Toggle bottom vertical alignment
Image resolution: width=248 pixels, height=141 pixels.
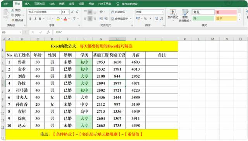pyautogui.click(x=95, y=12)
